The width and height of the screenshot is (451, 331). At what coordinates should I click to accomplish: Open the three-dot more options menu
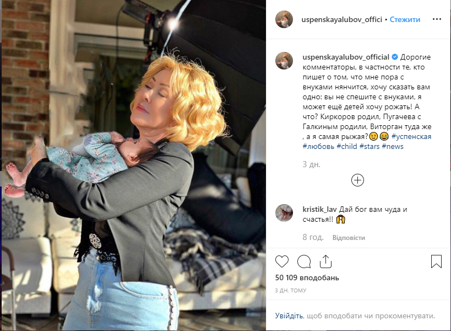437,19
